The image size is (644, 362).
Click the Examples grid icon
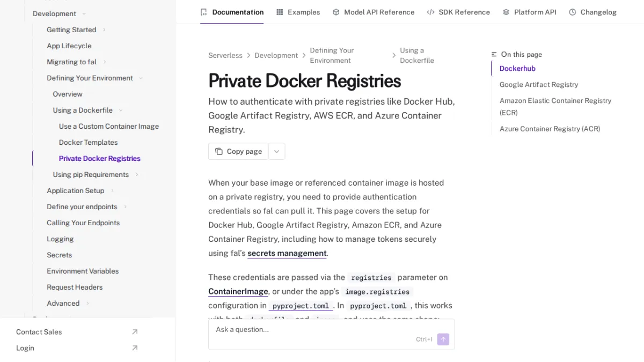point(280,12)
